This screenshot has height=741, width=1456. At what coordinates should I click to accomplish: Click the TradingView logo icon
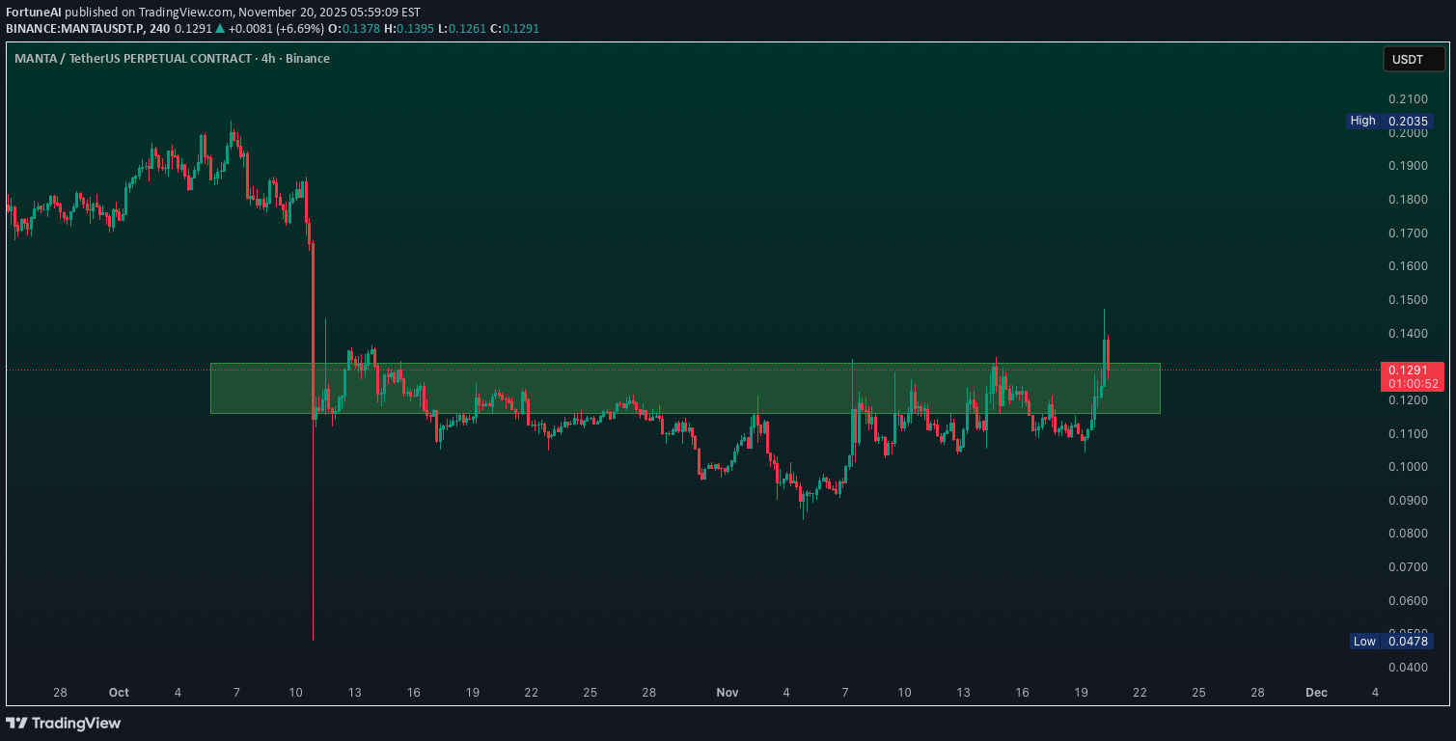click(16, 723)
